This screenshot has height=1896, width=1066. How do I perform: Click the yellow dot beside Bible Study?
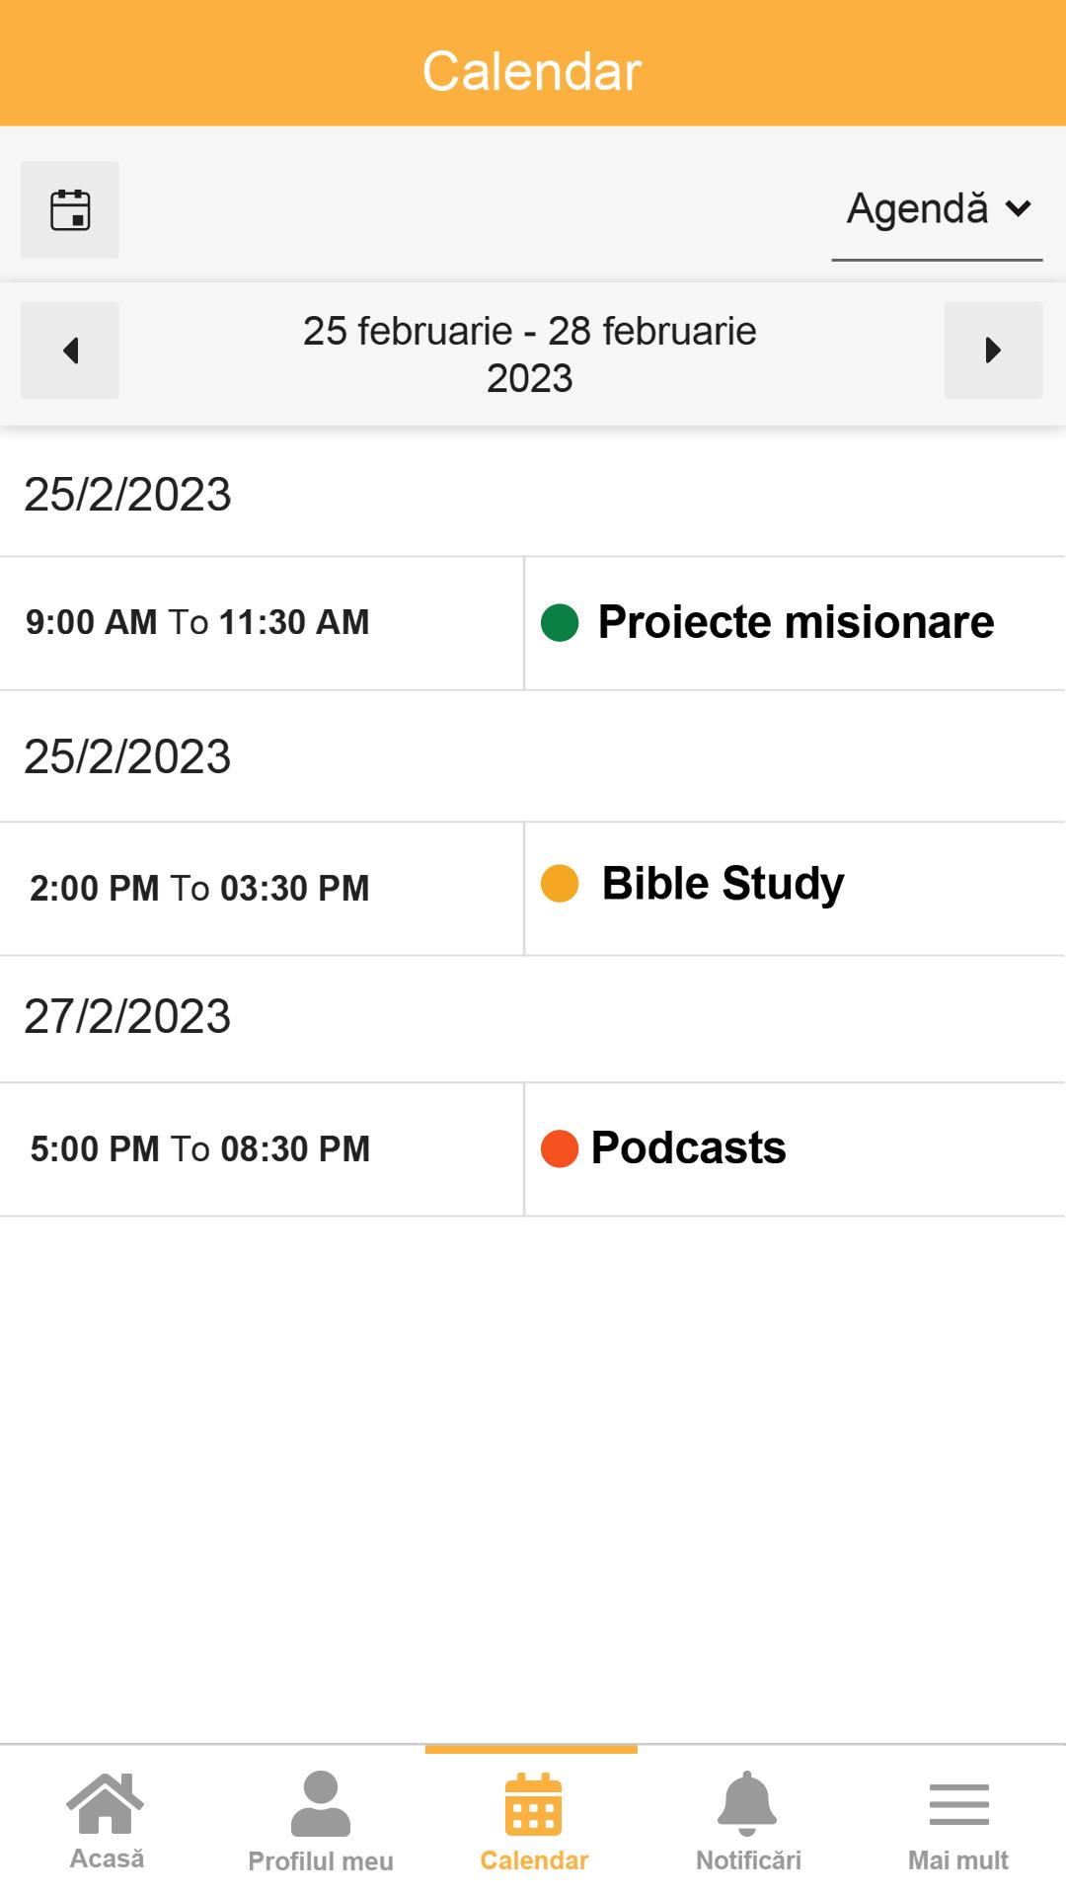click(x=560, y=884)
